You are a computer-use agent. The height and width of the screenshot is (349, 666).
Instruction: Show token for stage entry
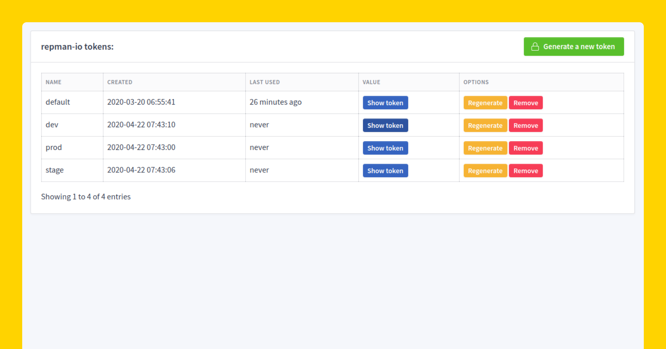385,171
